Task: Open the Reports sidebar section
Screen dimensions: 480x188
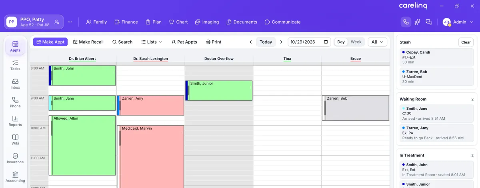Action: click(15, 121)
